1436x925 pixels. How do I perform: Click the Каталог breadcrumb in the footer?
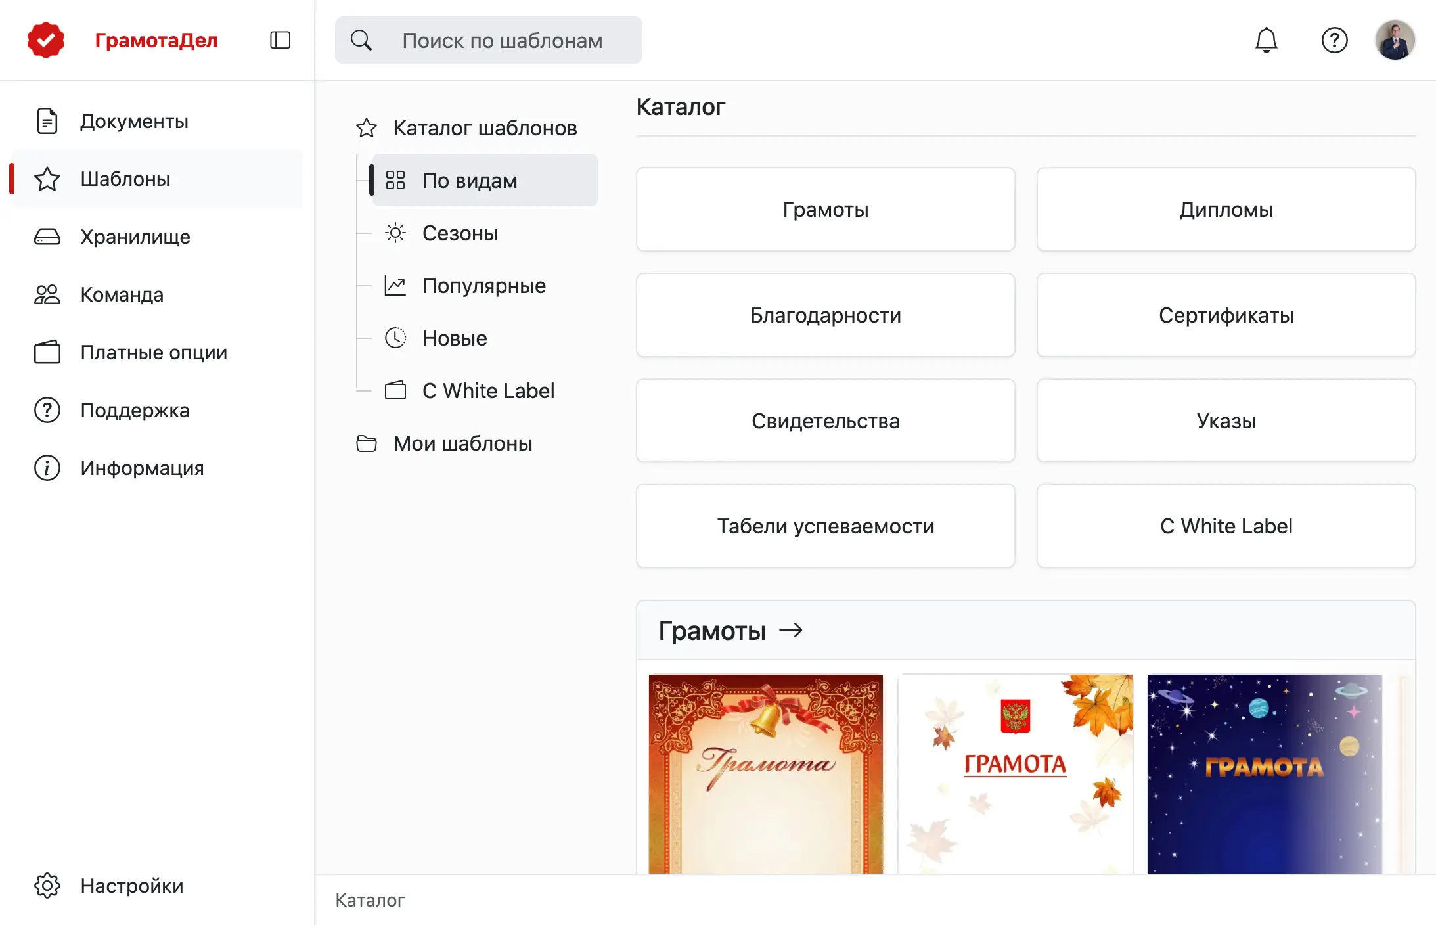(x=370, y=900)
